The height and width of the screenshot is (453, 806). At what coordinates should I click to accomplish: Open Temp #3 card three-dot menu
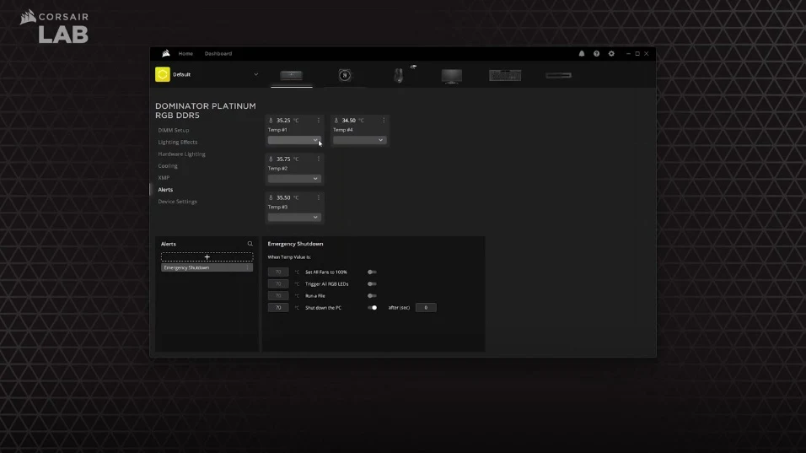tap(318, 197)
